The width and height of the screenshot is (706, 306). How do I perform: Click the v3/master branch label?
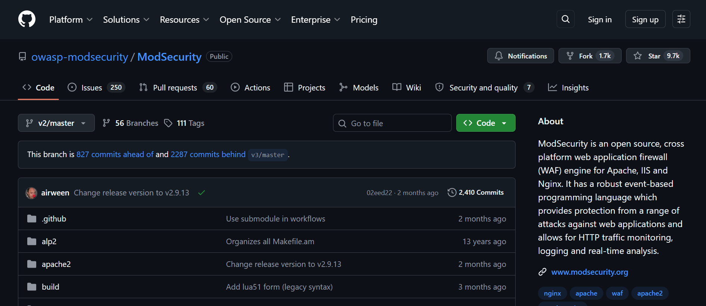[268, 155]
